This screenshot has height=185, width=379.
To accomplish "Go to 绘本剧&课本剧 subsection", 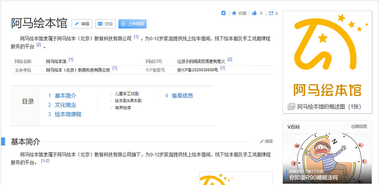I will tap(128, 101).
